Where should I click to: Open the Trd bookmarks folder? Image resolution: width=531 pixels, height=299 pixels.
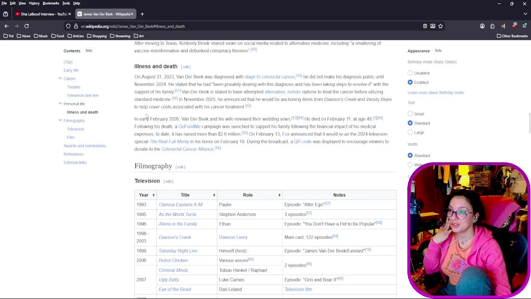[8, 36]
